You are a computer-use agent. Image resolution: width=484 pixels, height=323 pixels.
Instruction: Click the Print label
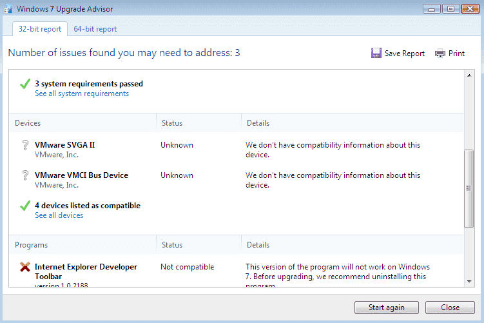pyautogui.click(x=456, y=54)
